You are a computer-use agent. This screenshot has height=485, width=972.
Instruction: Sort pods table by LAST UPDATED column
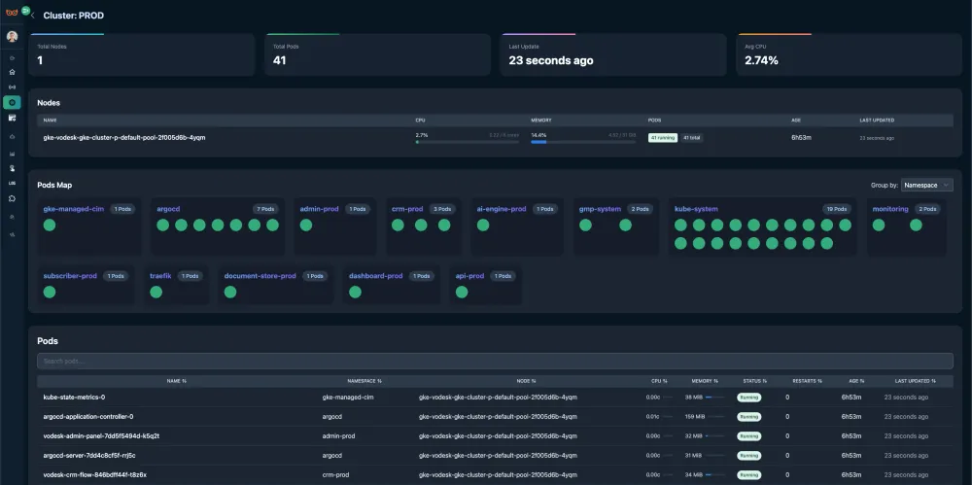(916, 381)
